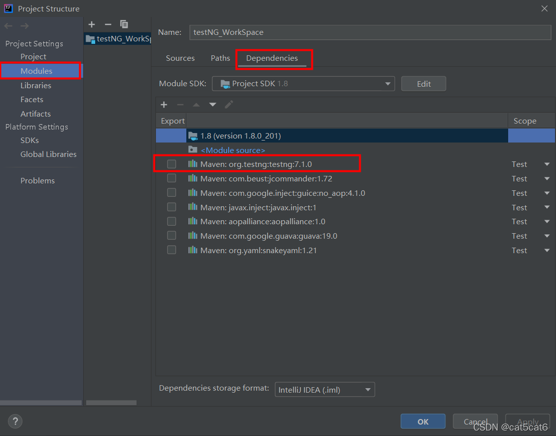Switch to the Paths tab
This screenshot has width=556, height=436.
click(220, 58)
